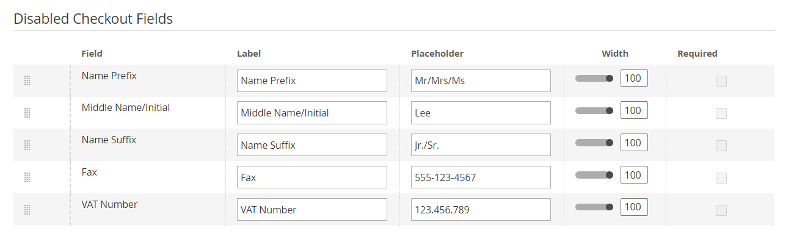Click the drag handle for VAT Number row
The image size is (794, 239).
click(27, 210)
